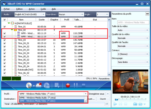Uncheck Ratatouille [WS] checkbox
This screenshot has height=109, width=151.
click(5, 70)
